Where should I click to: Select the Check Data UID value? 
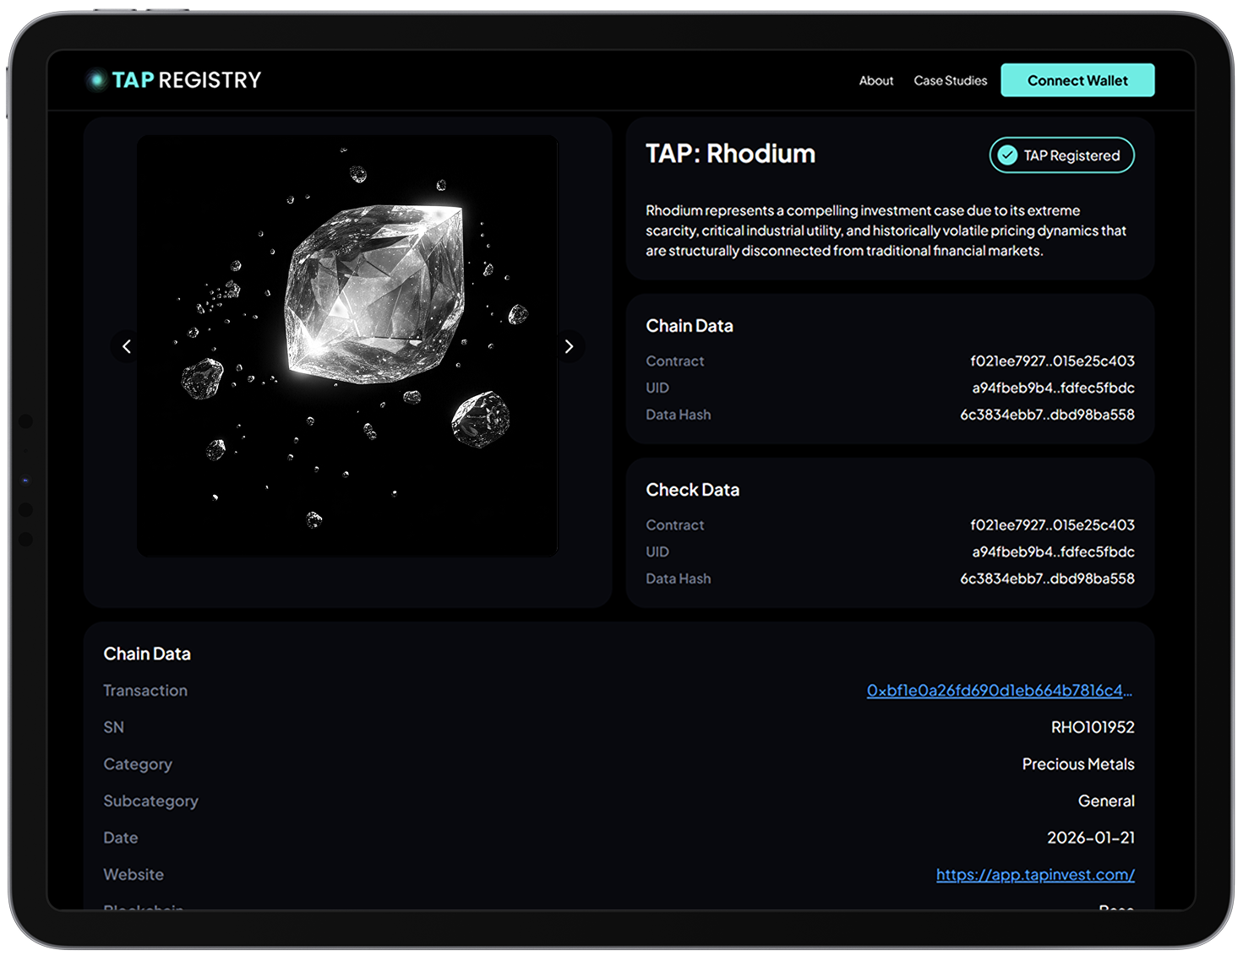pyautogui.click(x=1053, y=552)
